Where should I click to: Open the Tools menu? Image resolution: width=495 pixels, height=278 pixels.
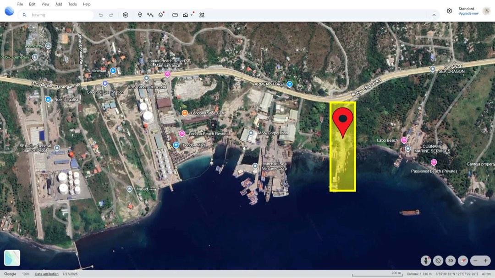[x=72, y=4]
